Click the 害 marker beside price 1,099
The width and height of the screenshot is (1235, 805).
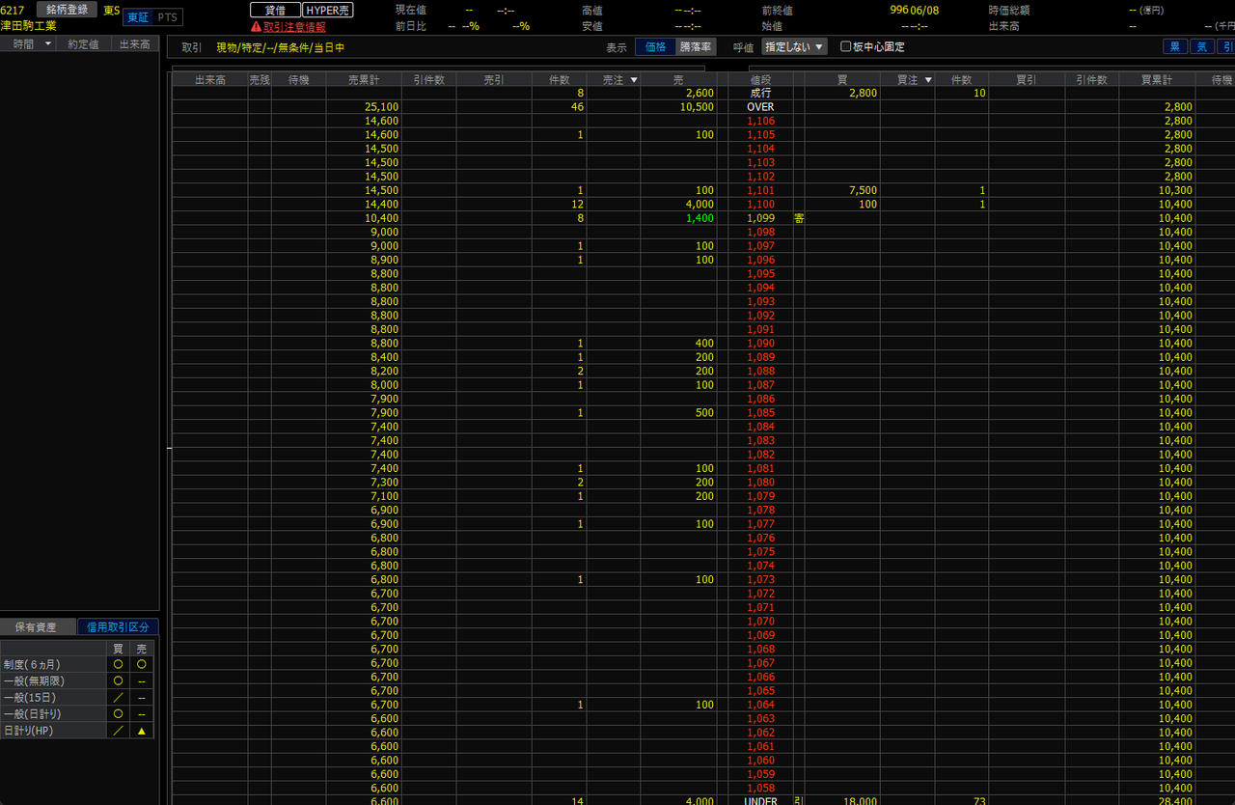pyautogui.click(x=799, y=218)
